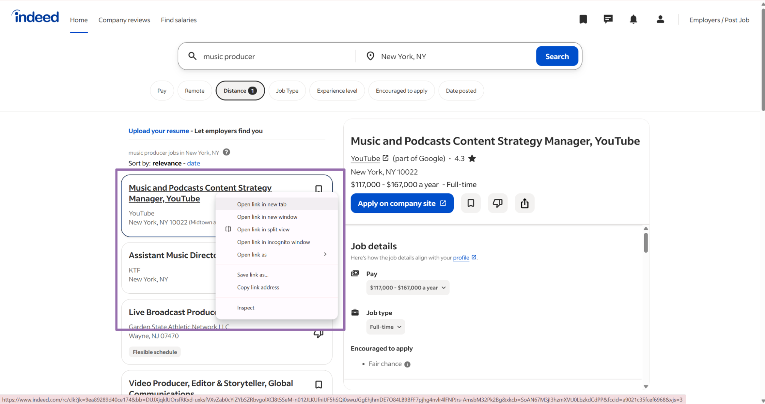
Task: Open Company reviews page
Action: click(x=124, y=20)
